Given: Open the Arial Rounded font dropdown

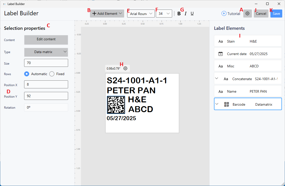Looking at the screenshot, I should 141,14.
